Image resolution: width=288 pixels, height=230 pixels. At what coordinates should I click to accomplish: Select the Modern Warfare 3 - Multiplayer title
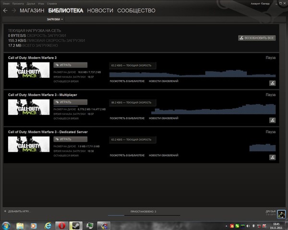pos(42,95)
